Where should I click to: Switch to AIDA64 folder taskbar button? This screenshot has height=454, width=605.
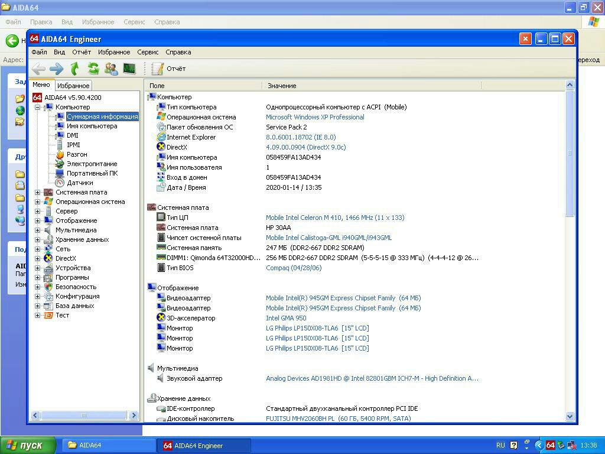click(x=108, y=446)
